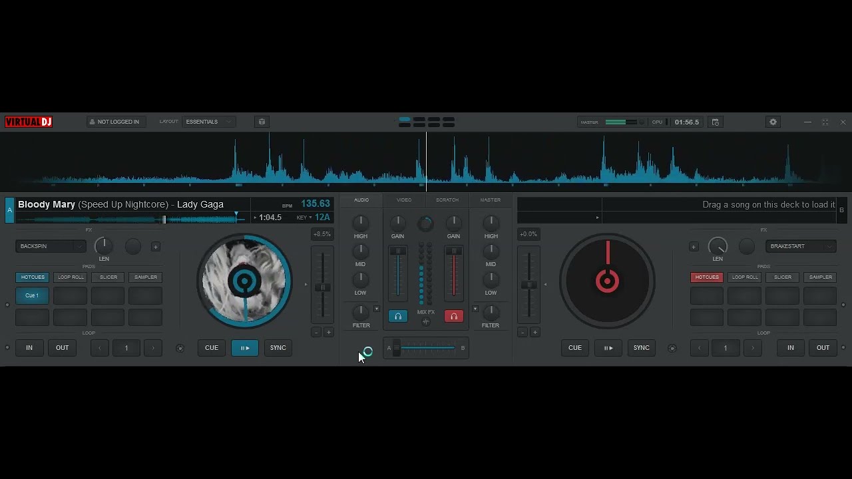Click the deck A pitch minus button

click(316, 332)
